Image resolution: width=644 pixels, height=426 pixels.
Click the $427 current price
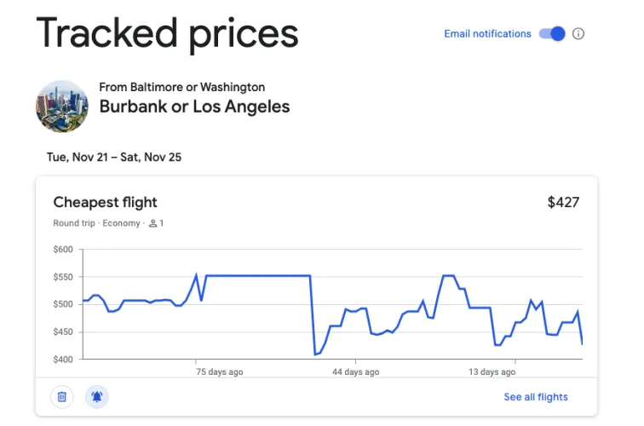tap(563, 203)
